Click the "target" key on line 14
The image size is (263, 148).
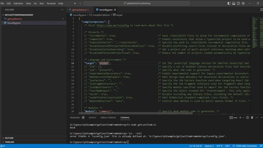point(90,63)
